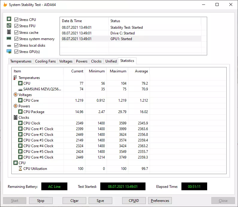Click the Test Started timestamp display
The image size is (238, 207).
coord(123,186)
